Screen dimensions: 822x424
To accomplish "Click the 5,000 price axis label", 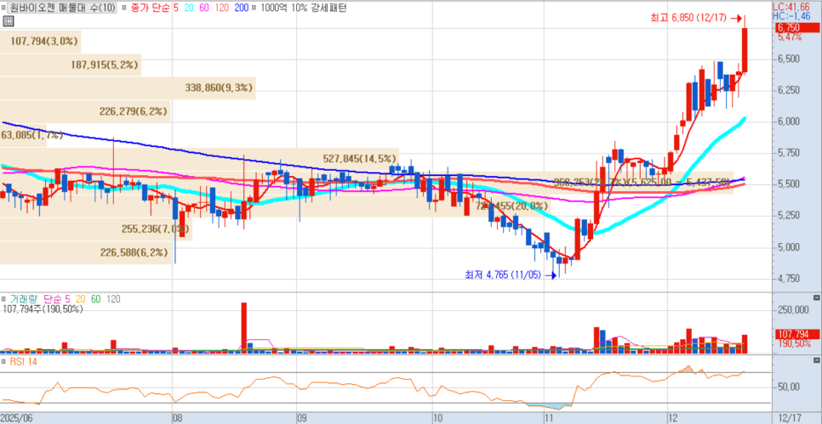I will point(788,246).
